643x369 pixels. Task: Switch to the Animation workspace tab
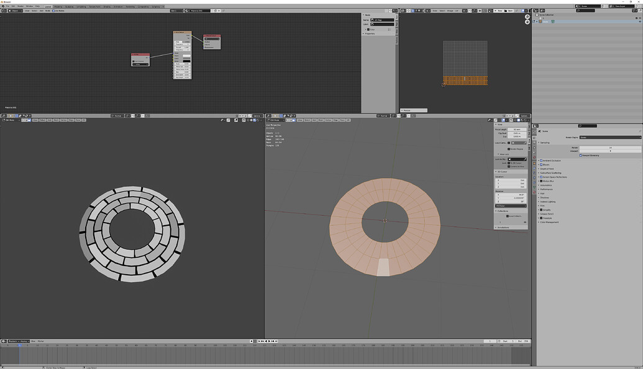click(x=118, y=7)
